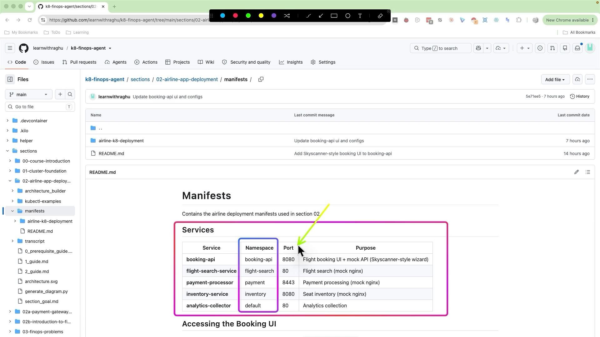
Task: Select the freehand line tool
Action: 308,16
